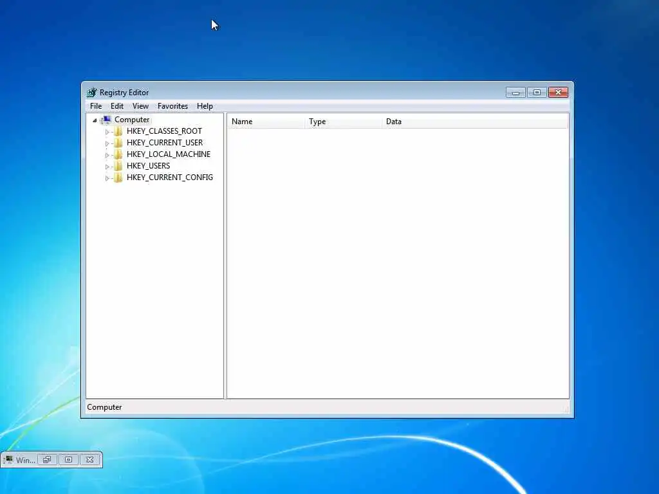Select the HKEY_LOCAL_MACHINE label

tap(169, 154)
